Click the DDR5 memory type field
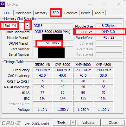The image size is (126, 127). tap(53, 26)
